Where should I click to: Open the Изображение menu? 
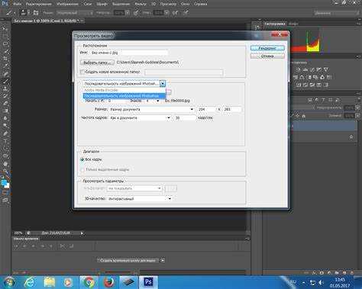pyautogui.click(x=67, y=4)
